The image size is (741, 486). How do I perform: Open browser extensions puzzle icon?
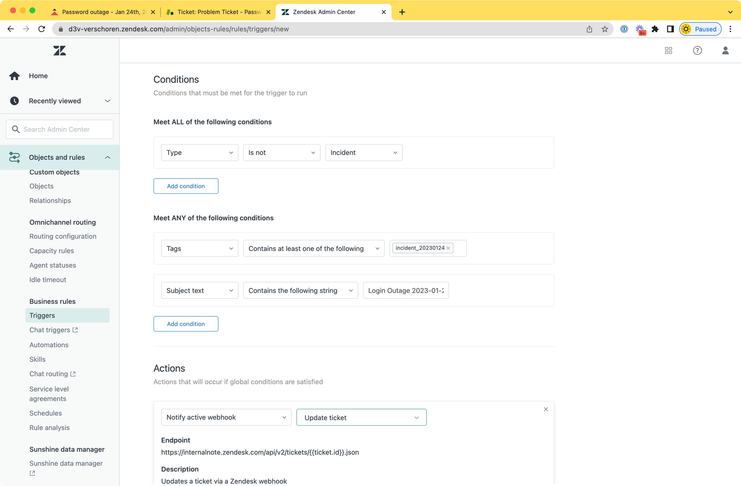click(655, 29)
